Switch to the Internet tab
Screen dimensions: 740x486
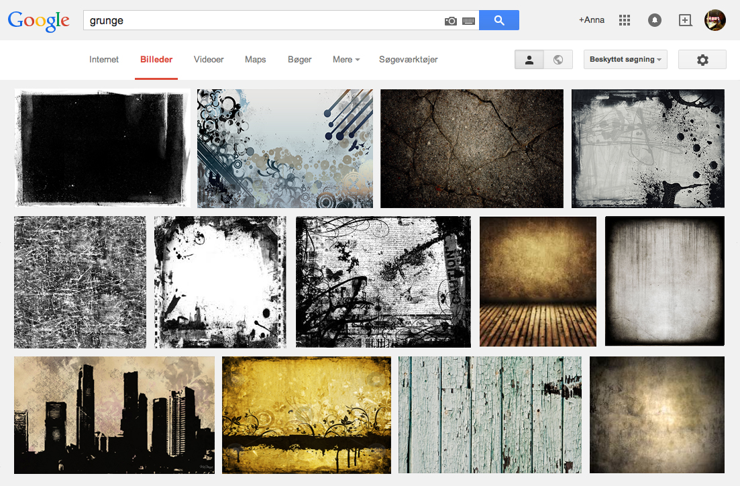tap(104, 60)
